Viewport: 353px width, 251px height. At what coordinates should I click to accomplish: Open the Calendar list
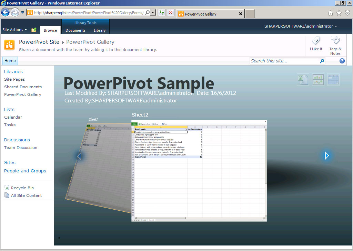tap(13, 117)
